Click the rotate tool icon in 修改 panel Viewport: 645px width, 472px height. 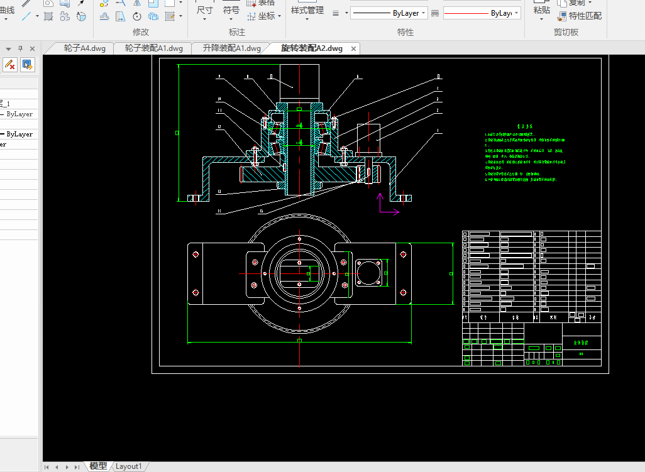pos(136,16)
